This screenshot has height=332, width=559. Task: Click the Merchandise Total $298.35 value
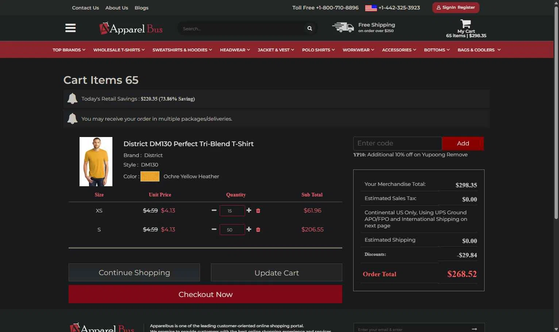(x=466, y=185)
